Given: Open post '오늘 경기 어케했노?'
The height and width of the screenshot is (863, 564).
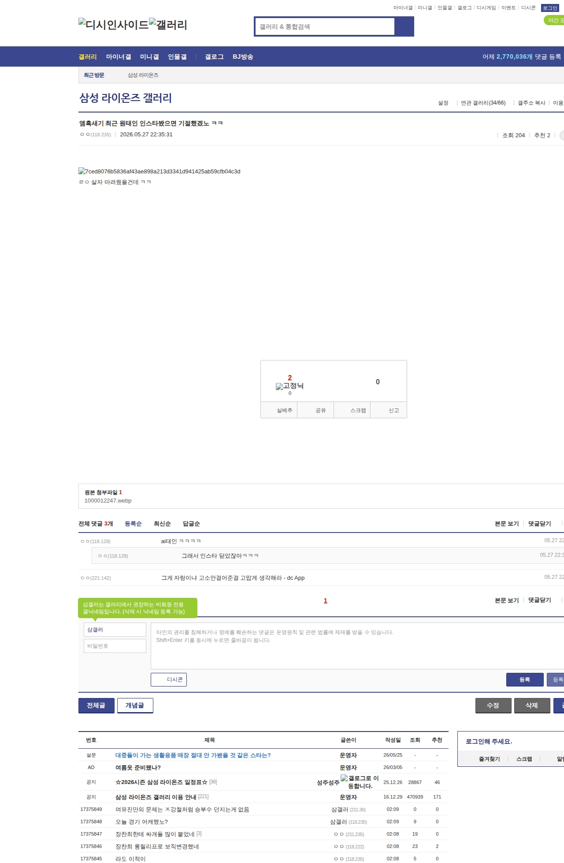Looking at the screenshot, I should 141,822.
